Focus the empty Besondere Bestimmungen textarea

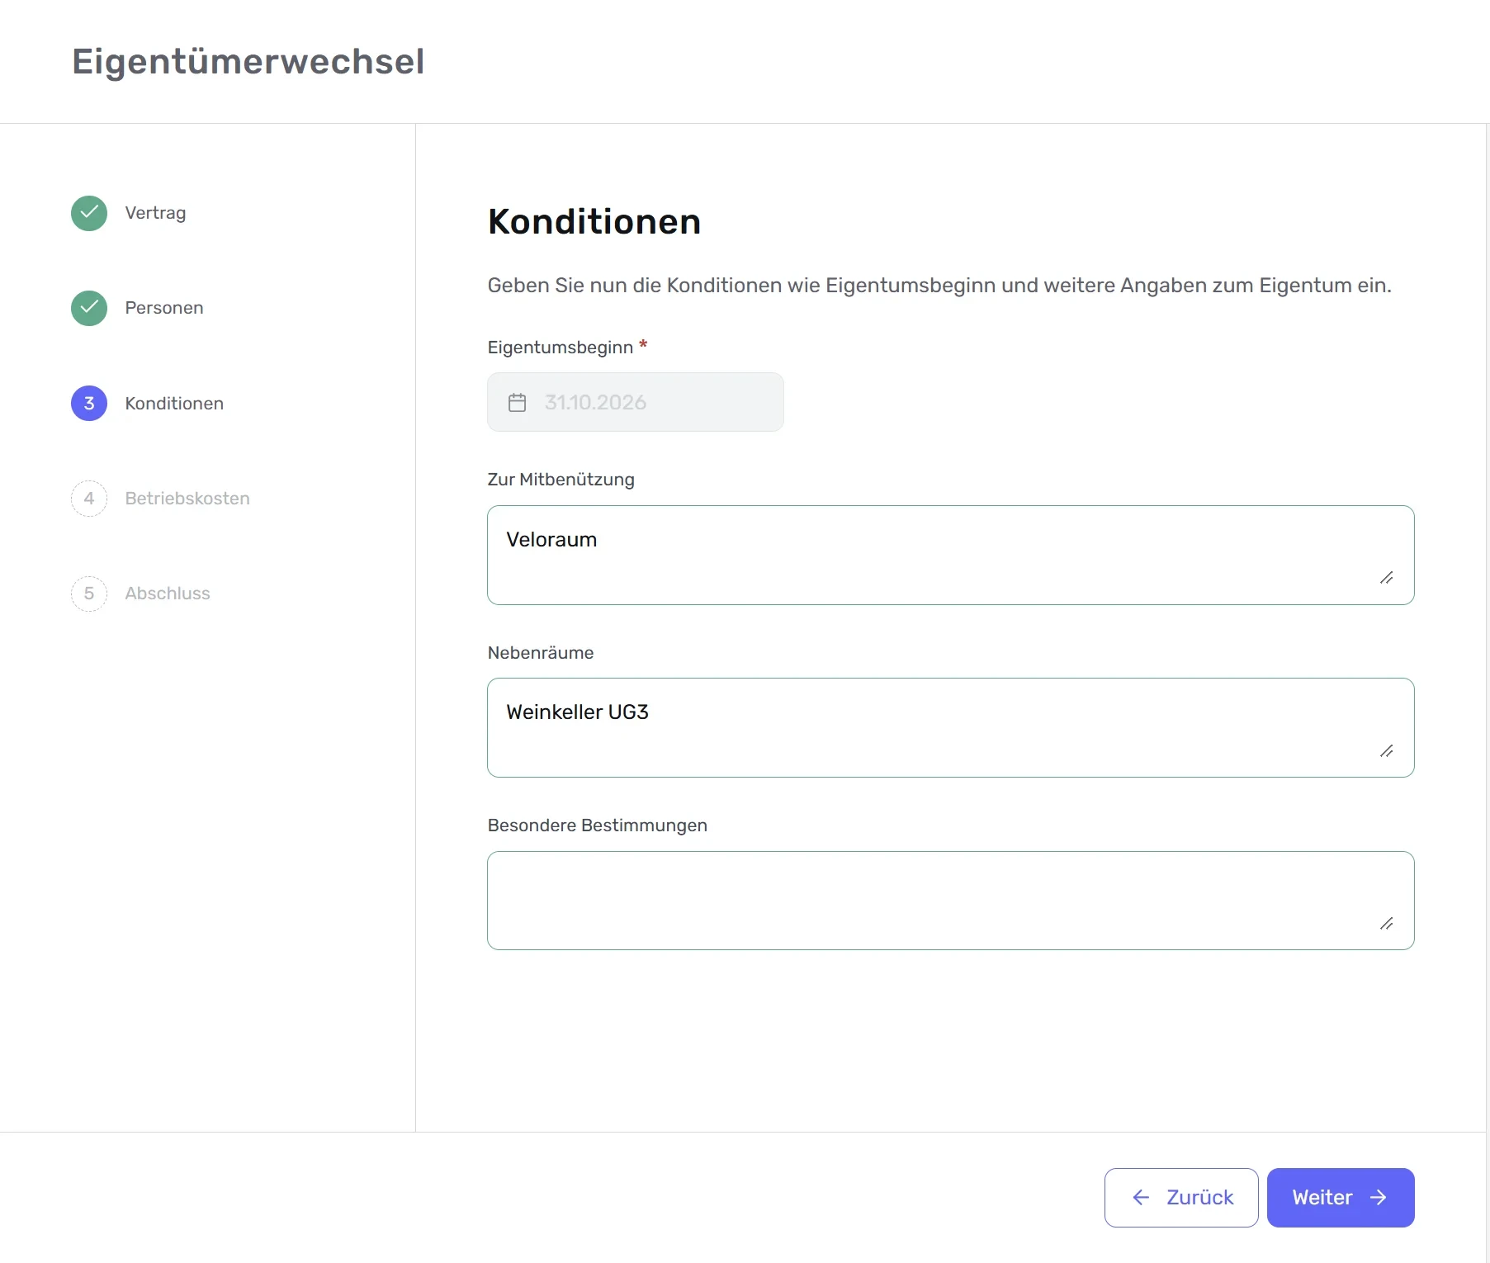point(951,901)
